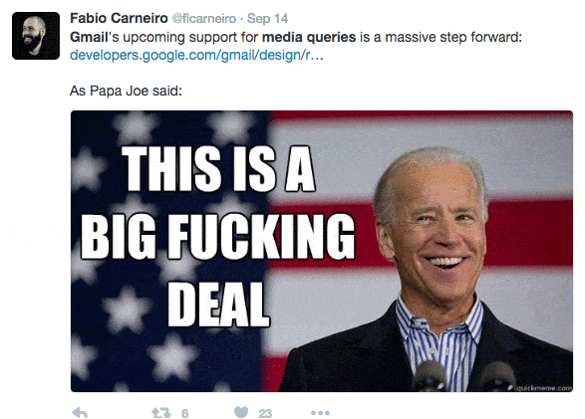This screenshot has height=419, width=585.
Task: Click the quickmeme.com watermark on image
Action: [543, 388]
